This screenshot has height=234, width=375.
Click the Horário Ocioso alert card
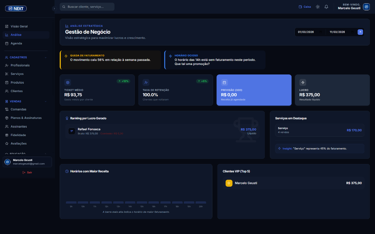coord(215,60)
